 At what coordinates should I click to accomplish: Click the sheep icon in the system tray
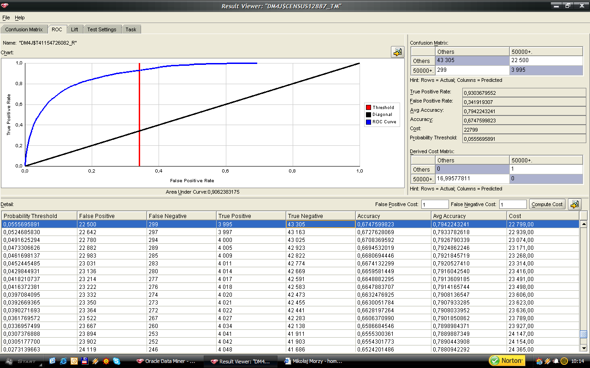pos(556,361)
